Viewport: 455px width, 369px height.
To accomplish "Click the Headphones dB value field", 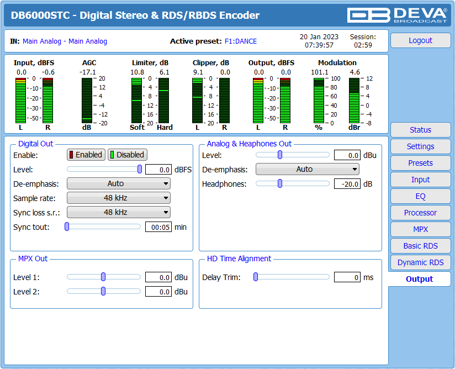I will point(347,184).
